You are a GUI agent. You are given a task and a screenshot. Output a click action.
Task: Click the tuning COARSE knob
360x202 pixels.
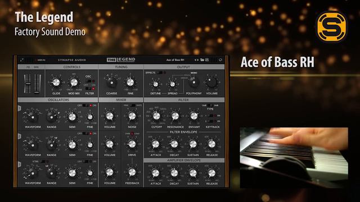pos(111,82)
